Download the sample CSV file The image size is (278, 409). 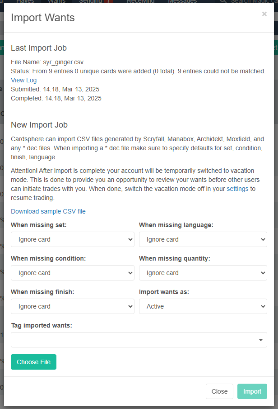click(48, 211)
